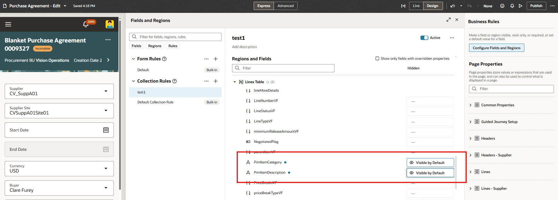This screenshot has width=558, height=200.
Task: Add a new collection rule
Action: pos(216,81)
